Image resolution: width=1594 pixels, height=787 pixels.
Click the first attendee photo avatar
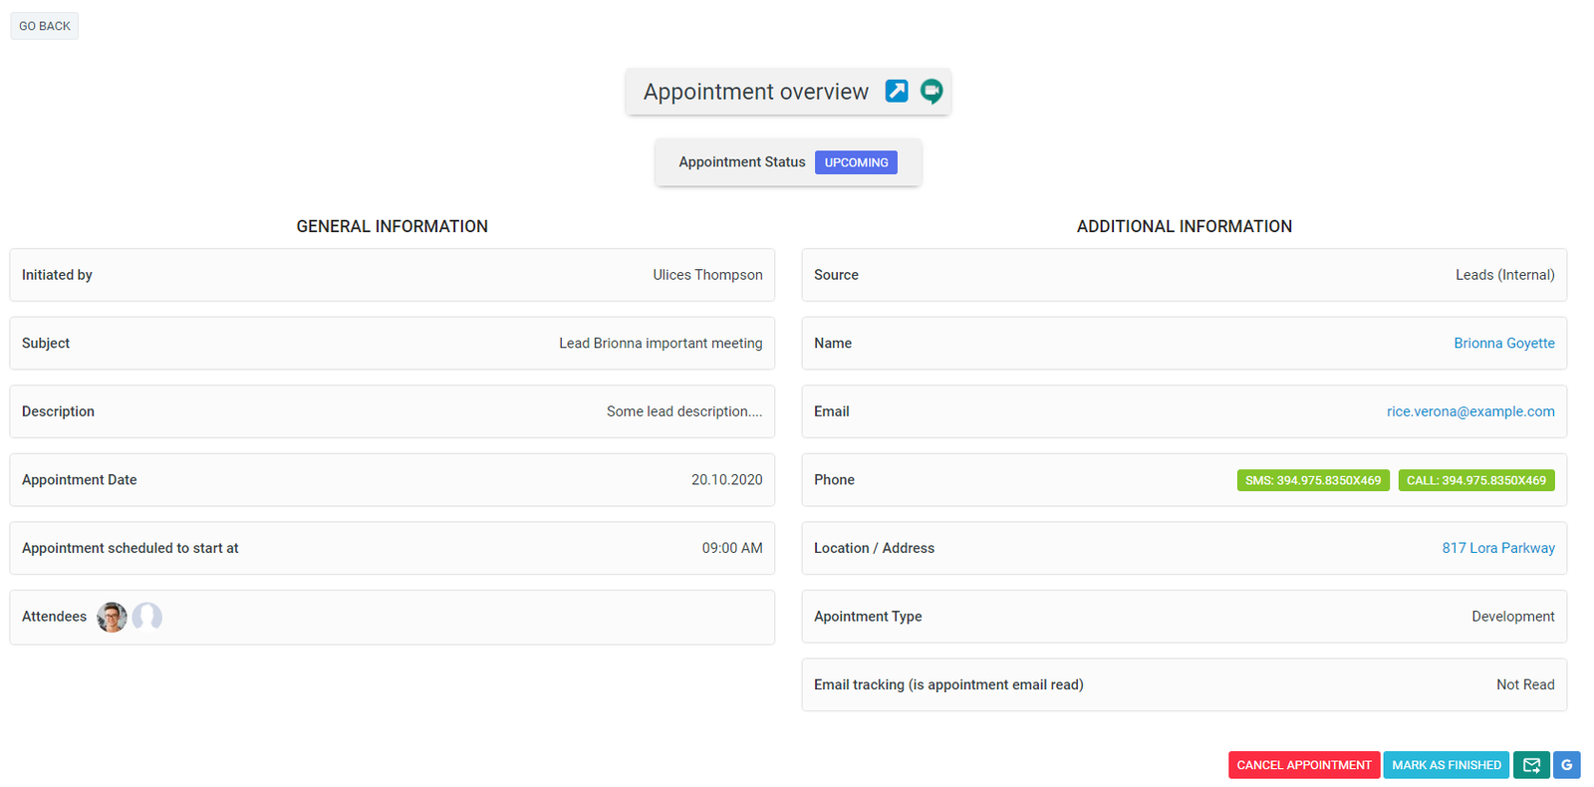tap(112, 618)
